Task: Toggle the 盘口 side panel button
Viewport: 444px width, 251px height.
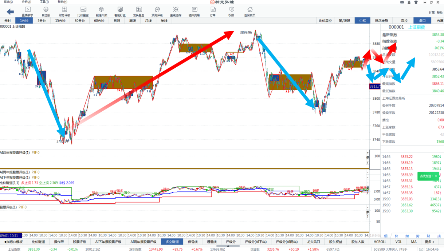Action: click(x=422, y=21)
